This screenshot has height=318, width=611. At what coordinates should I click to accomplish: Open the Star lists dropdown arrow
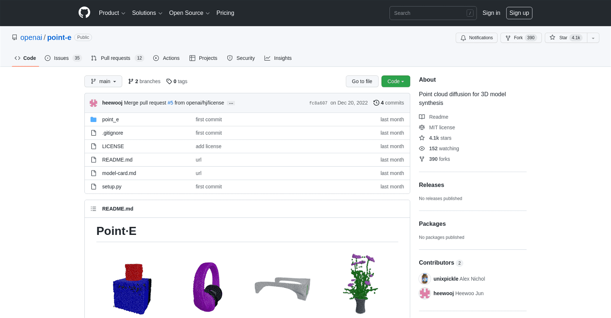pos(593,38)
